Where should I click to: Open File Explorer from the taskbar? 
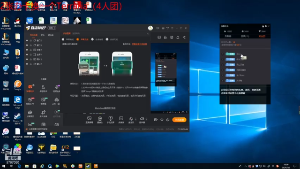click(27, 166)
